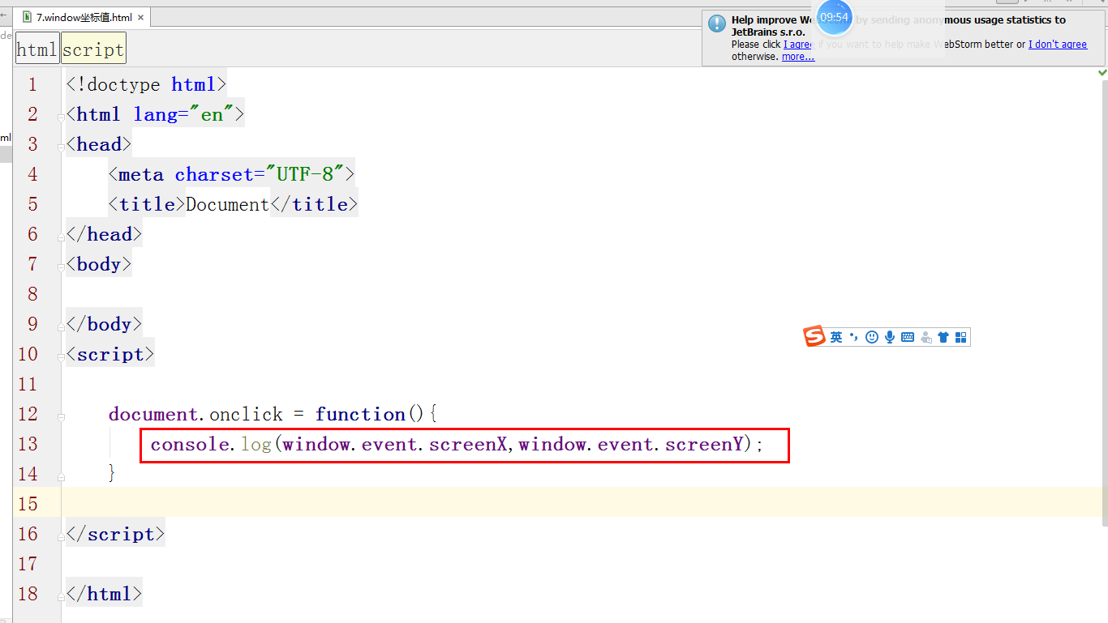Click the opening "<body>" tag text
This screenshot has height=623, width=1108.
tap(99, 264)
